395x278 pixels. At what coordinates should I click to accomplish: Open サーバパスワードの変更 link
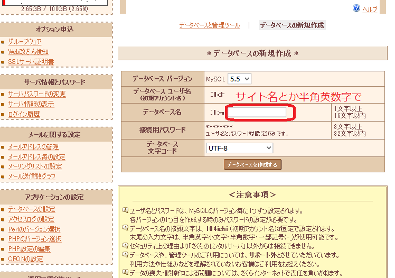click(37, 94)
